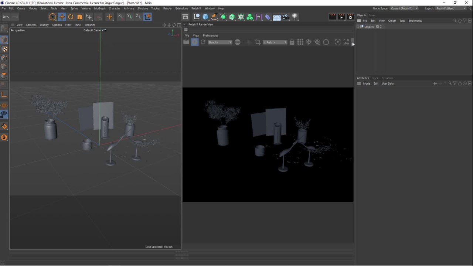Image resolution: width=473 pixels, height=266 pixels.
Task: Open the Node Space dropdown
Action: click(404, 8)
